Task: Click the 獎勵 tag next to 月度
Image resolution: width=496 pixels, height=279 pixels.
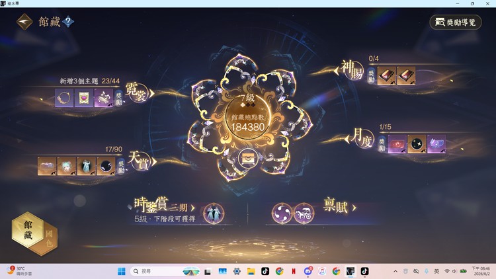Action: coord(382,145)
